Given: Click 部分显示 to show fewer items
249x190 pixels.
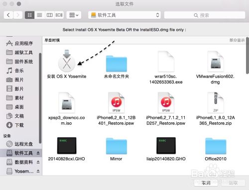Looking at the screenshot, I should point(237,40).
